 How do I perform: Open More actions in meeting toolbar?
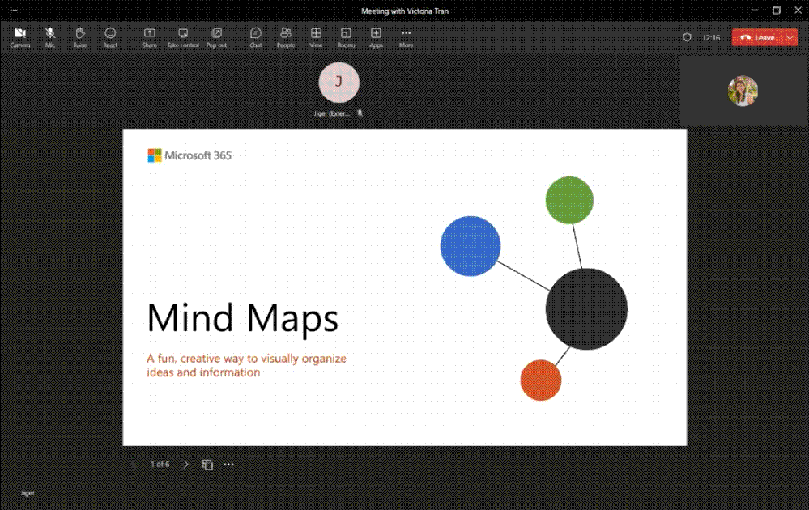click(406, 37)
